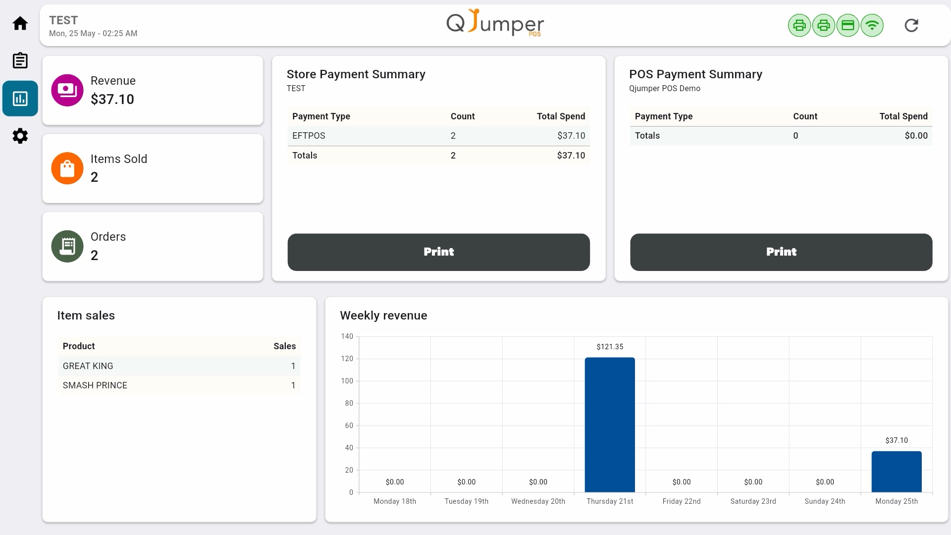This screenshot has height=535, width=951.
Task: Click the Sales column header
Action: click(x=285, y=346)
